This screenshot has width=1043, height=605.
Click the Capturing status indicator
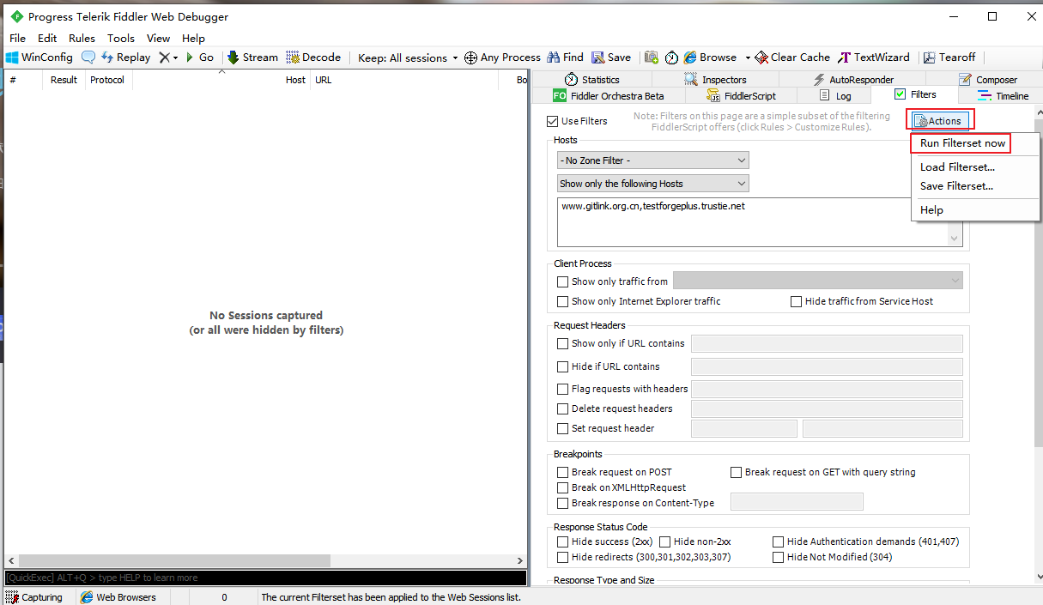coord(34,597)
